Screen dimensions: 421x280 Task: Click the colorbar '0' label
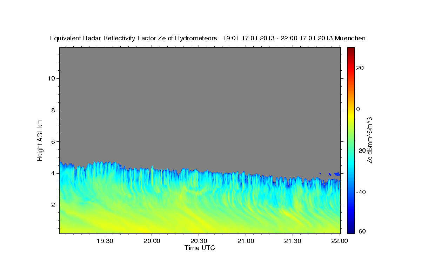click(x=358, y=109)
